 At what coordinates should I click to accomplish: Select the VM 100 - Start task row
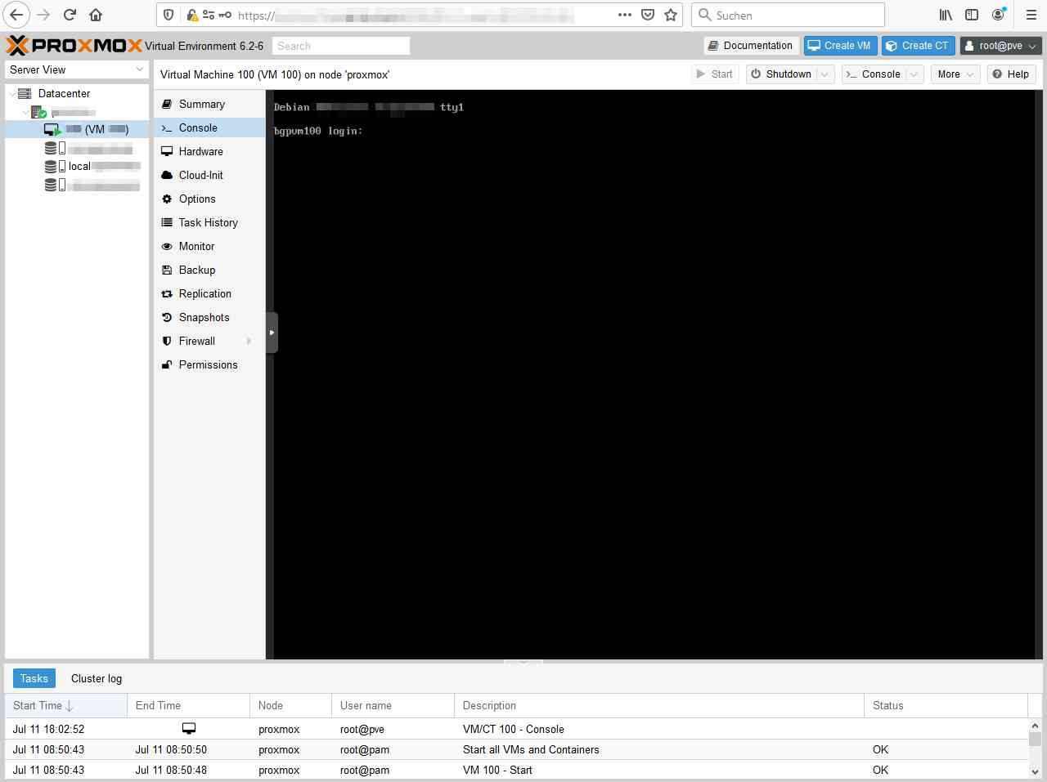516,770
